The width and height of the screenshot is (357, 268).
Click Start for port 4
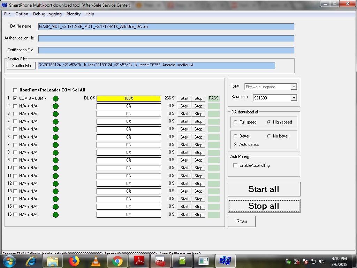[184, 121]
